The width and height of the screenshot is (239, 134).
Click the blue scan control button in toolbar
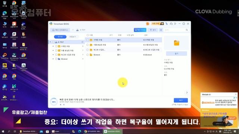[140, 30]
